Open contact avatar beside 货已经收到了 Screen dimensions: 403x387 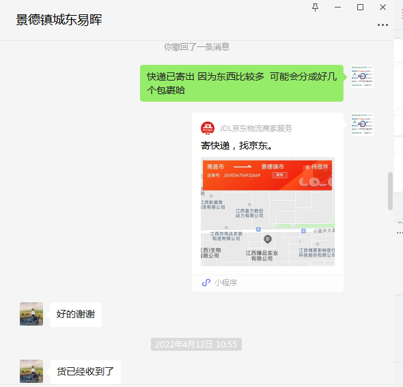31,371
